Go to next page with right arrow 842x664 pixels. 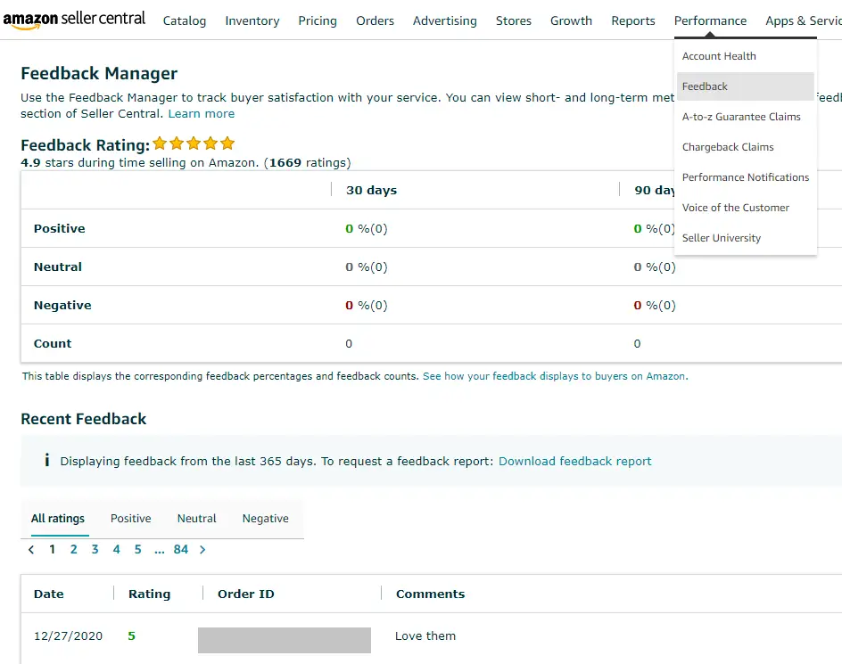click(x=202, y=550)
